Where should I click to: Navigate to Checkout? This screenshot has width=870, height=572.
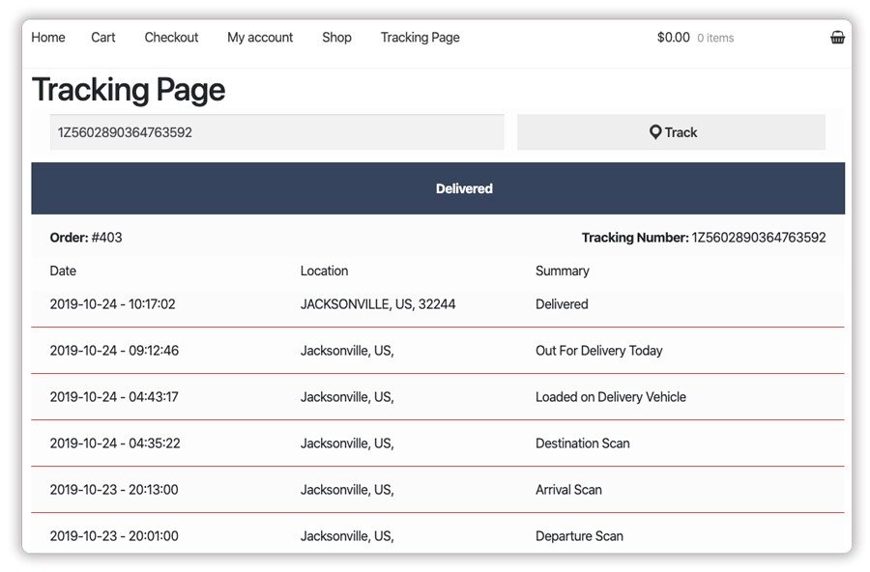[171, 37]
